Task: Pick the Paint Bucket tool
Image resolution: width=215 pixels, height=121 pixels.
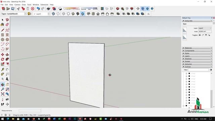Action: tap(2, 25)
